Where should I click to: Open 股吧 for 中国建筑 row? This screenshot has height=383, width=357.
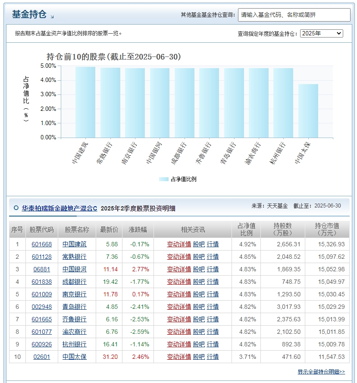[199, 244]
